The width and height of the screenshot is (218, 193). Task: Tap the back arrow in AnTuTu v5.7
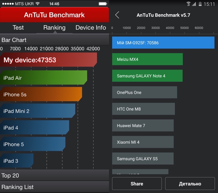(117, 15)
